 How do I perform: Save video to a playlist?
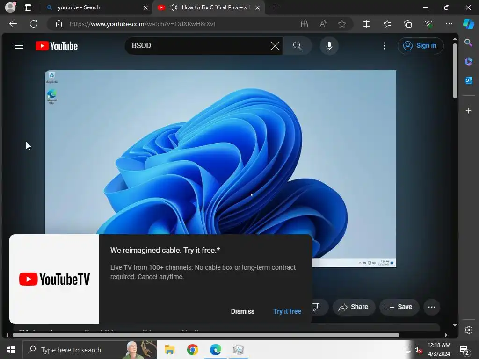coord(399,307)
